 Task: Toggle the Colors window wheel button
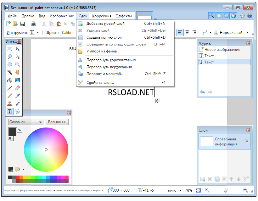coord(233,16)
